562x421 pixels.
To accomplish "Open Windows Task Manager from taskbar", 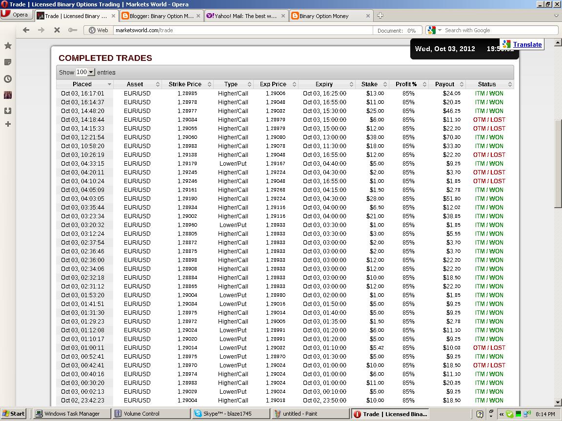I will 72,414.
